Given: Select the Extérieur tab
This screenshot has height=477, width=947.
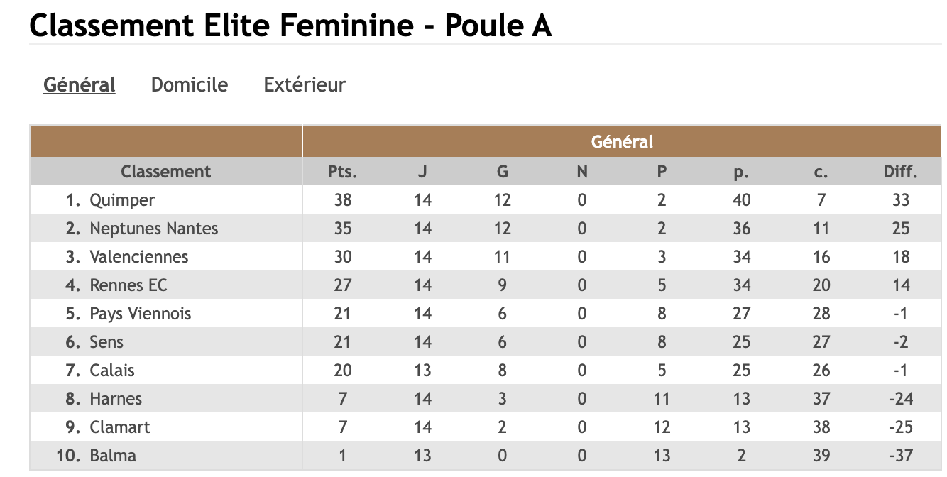Looking at the screenshot, I should 305,85.
